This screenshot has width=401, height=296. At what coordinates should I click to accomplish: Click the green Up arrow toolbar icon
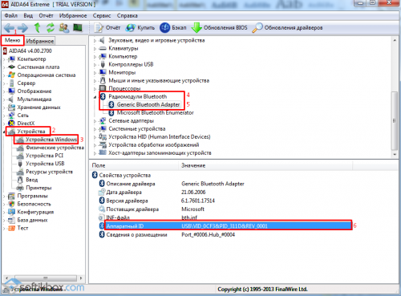click(x=37, y=27)
